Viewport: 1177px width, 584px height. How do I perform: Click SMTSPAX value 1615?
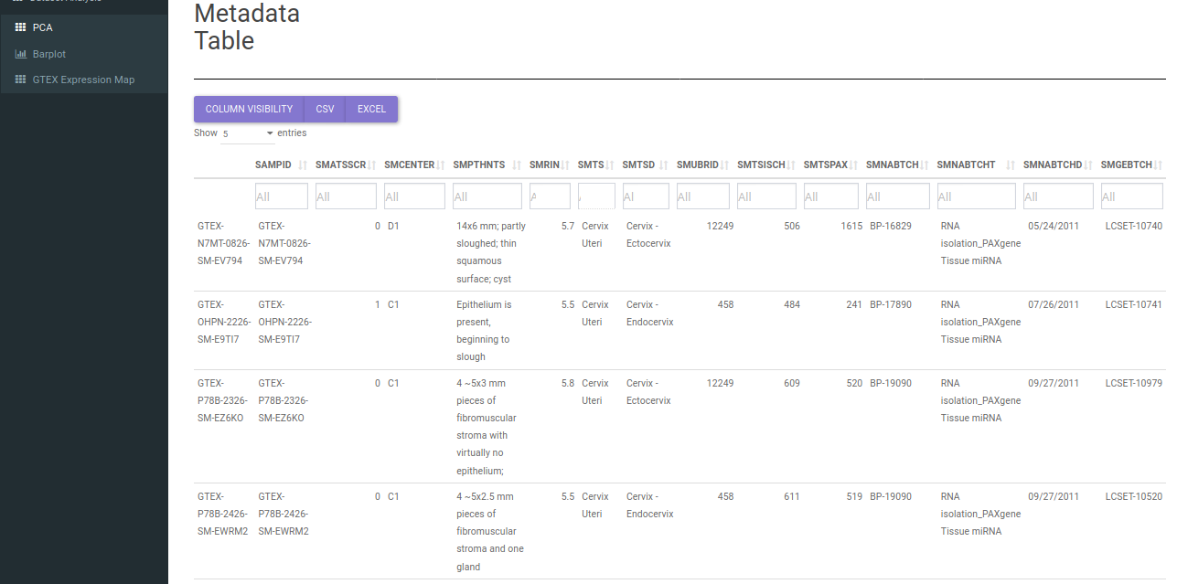coord(851,226)
